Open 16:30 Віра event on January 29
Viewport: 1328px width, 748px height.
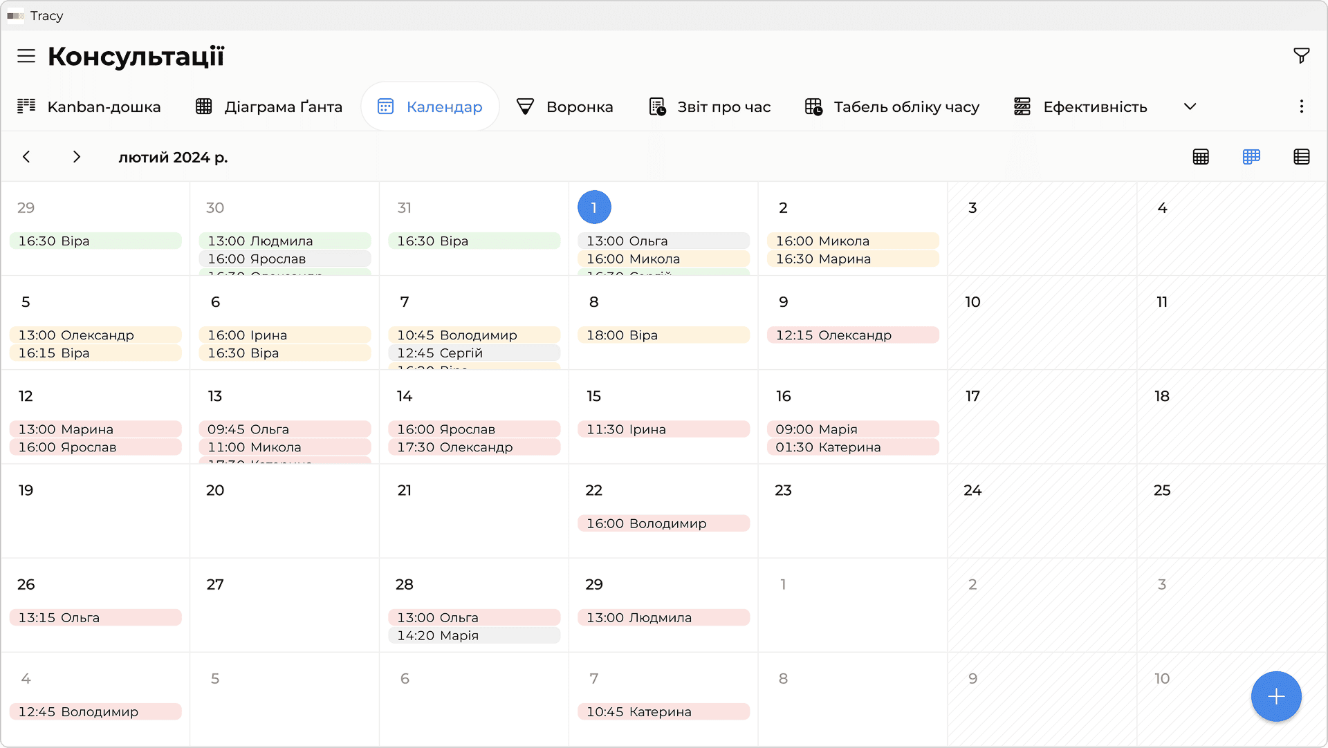95,241
